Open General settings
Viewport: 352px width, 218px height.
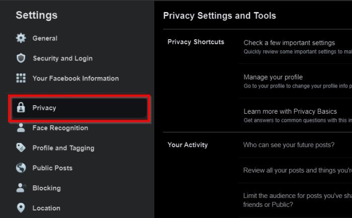tap(45, 38)
